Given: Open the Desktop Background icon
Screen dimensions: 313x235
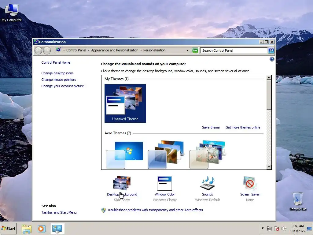Looking at the screenshot, I should 122,183.
